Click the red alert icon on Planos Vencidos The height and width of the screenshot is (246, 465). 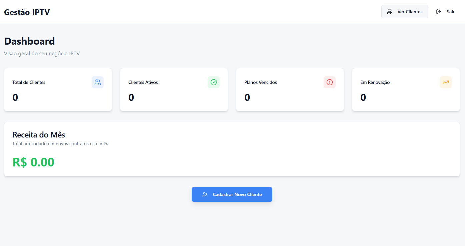pos(330,82)
